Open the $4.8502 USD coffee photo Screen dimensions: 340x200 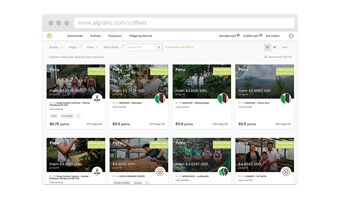click(x=265, y=155)
